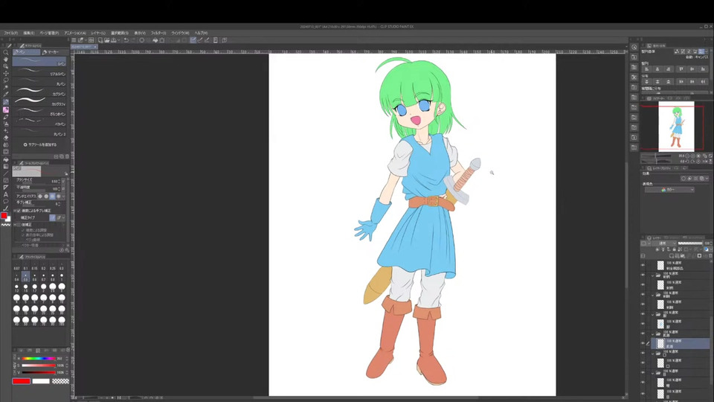Toggle visibility of the selected layer
This screenshot has width=714, height=402.
click(x=643, y=345)
